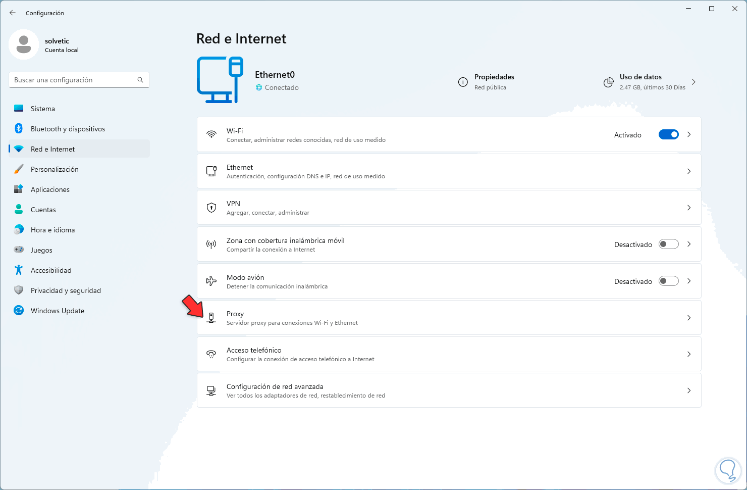View Uso de datos details
Image resolution: width=747 pixels, height=490 pixels.
click(650, 82)
